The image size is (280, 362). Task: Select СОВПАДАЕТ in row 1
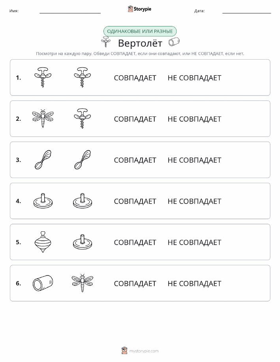(x=135, y=78)
